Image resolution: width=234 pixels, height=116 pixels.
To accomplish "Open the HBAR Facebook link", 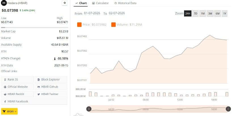I will 34,101.
